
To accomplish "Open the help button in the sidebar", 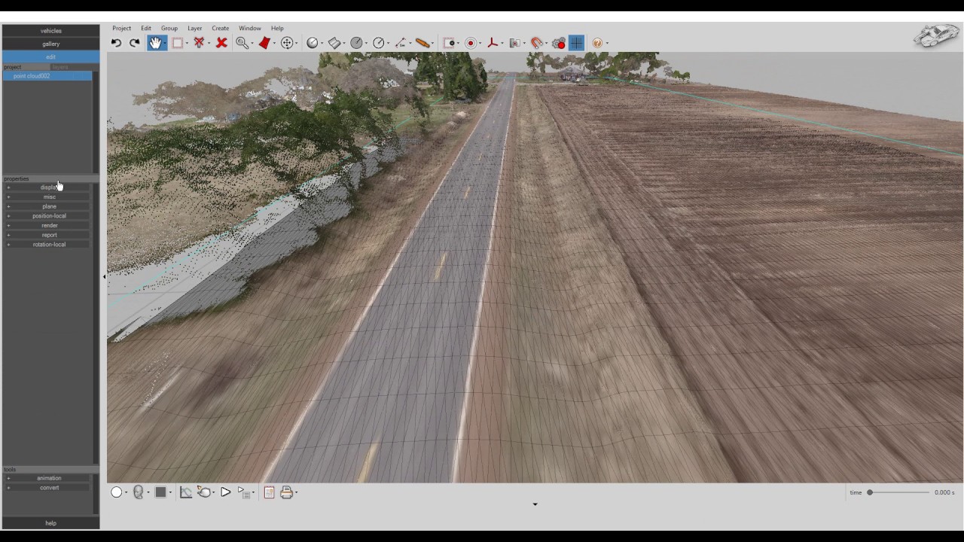I will (x=51, y=523).
